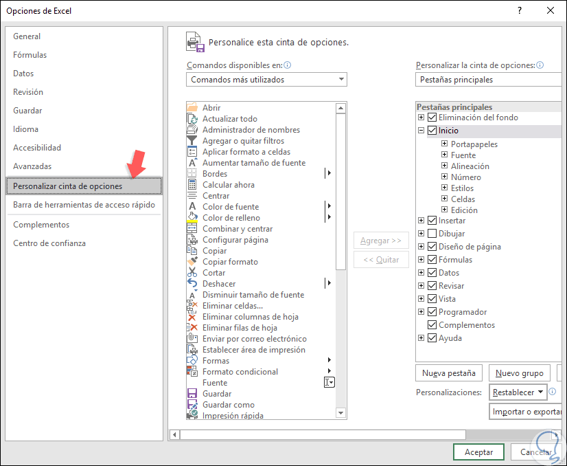567x466 pixels.
Task: Open the Comandos más utilizados dropdown
Action: pos(266,79)
